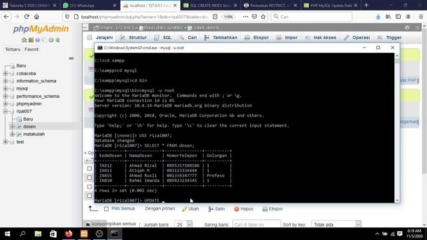Open XAMPP icon on taskbar

(84, 234)
